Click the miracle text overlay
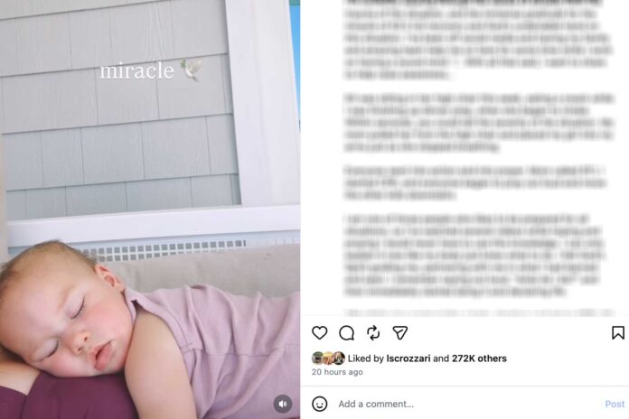This screenshot has width=629, height=419. [x=136, y=71]
